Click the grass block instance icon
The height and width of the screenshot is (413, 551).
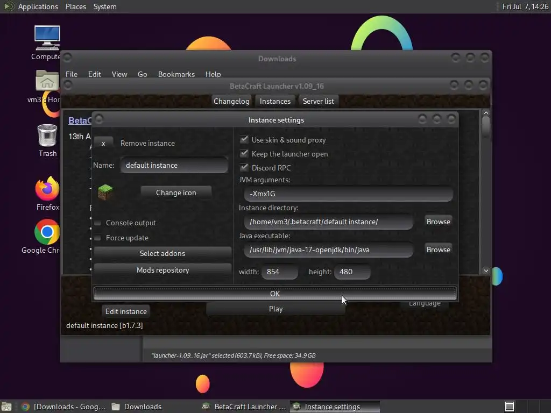[x=105, y=192]
